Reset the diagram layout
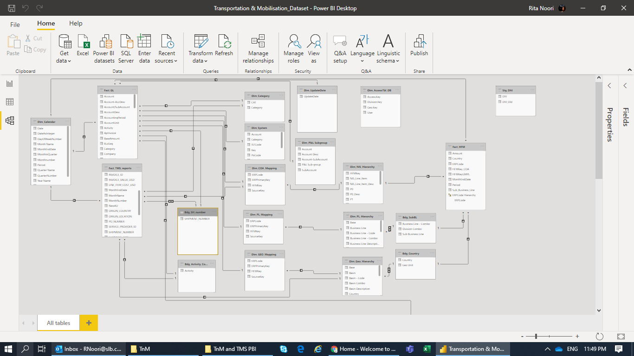Screen dimensions: 634x356 [599, 336]
